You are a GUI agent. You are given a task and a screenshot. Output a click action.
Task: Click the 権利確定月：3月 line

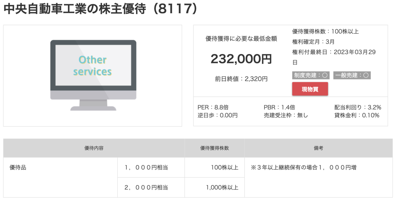pos(313,42)
